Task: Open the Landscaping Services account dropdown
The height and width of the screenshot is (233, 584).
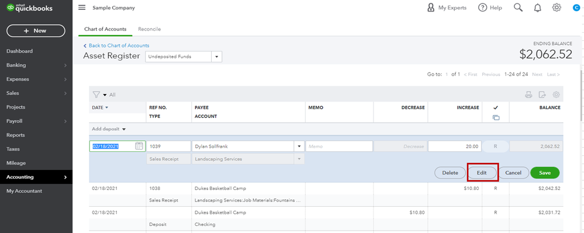Action: pos(299,159)
